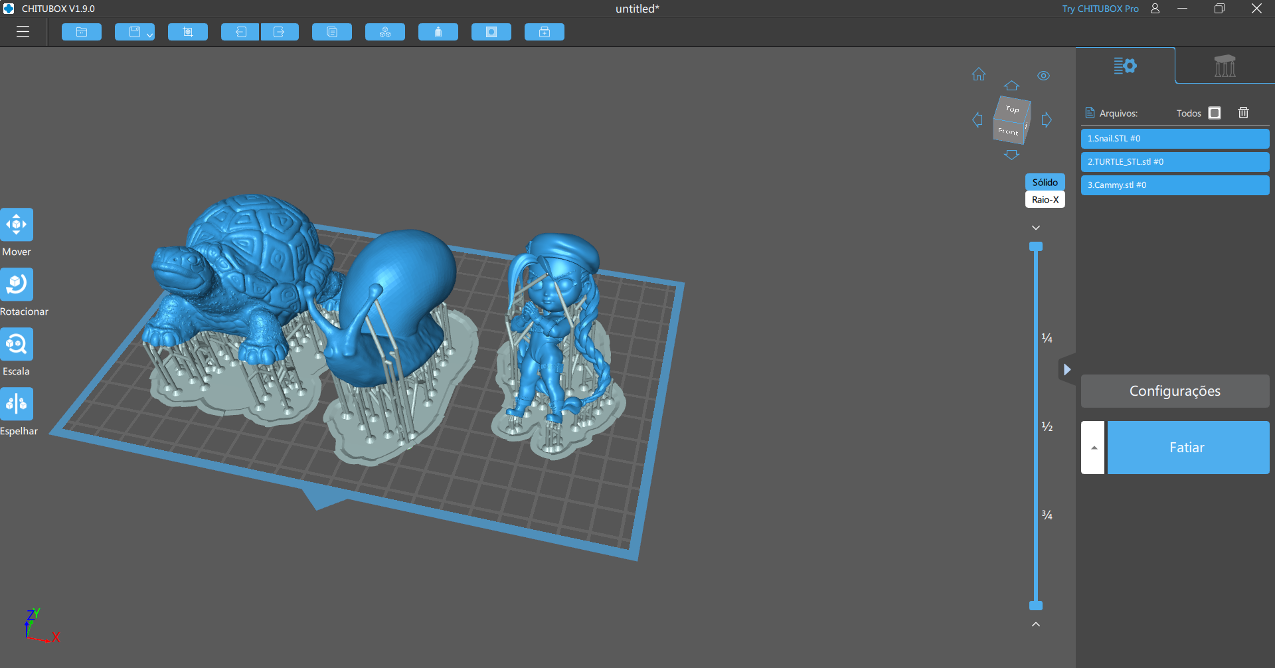This screenshot has height=668, width=1275.
Task: Expand options arrow left of Fatiar
Action: pos(1093,448)
